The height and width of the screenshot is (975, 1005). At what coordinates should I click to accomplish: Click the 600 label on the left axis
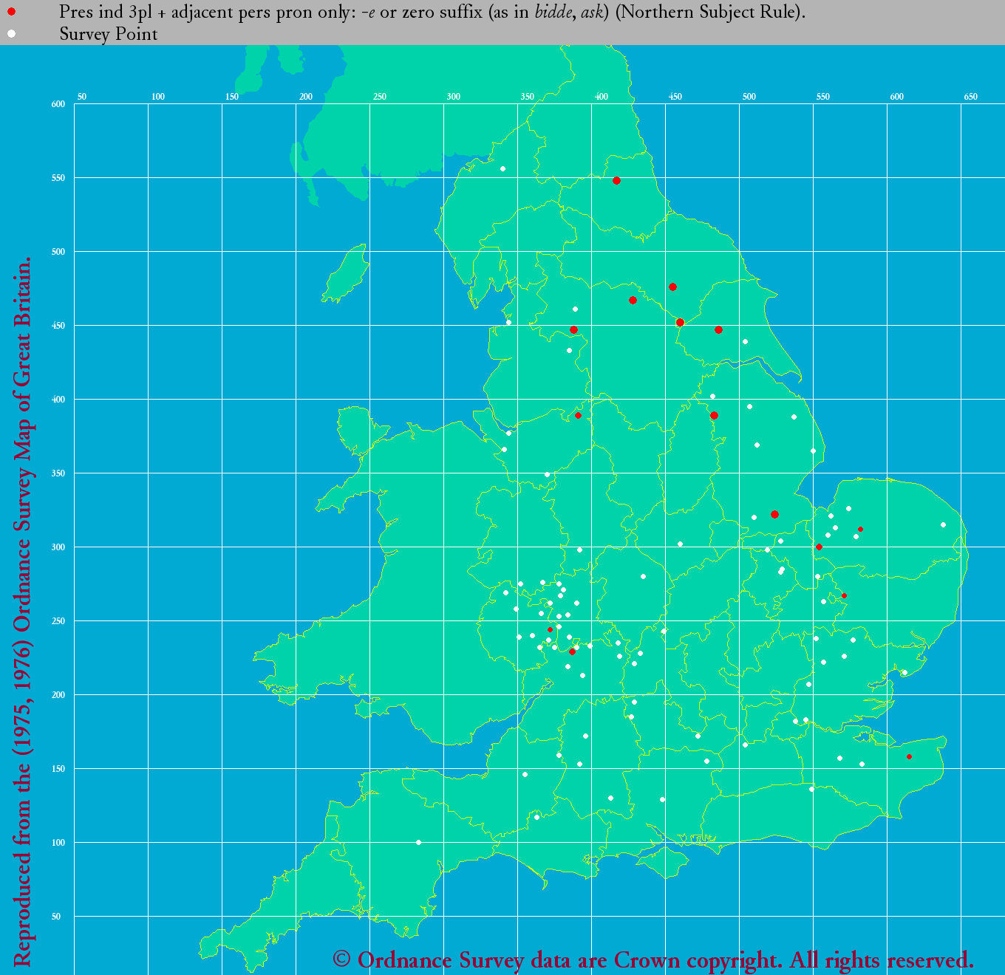point(58,104)
